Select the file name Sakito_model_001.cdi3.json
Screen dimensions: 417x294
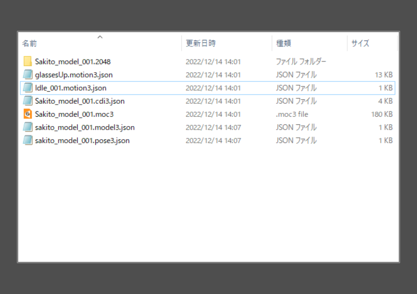coord(80,101)
